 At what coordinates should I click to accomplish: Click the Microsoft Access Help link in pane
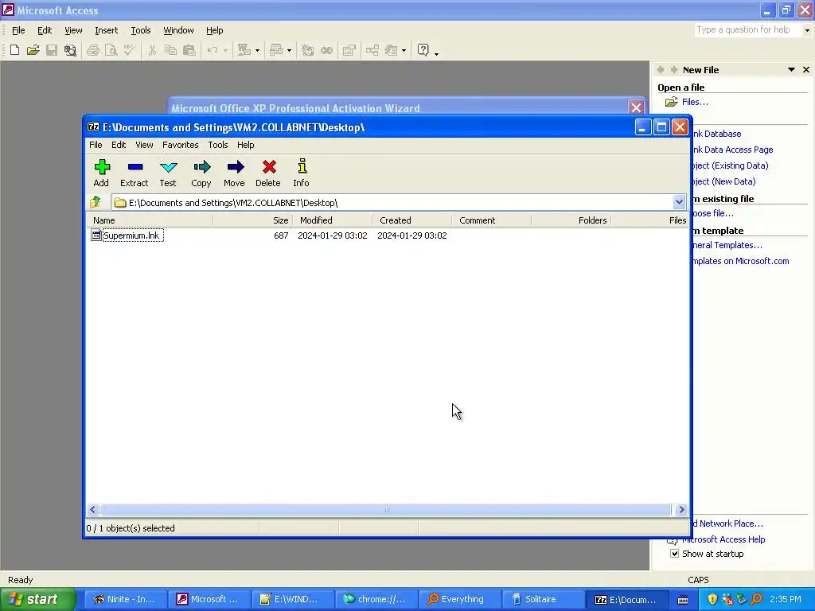723,539
